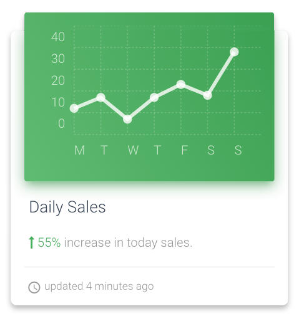Click the 40 label on y-axis
304x324 pixels.
click(58, 37)
